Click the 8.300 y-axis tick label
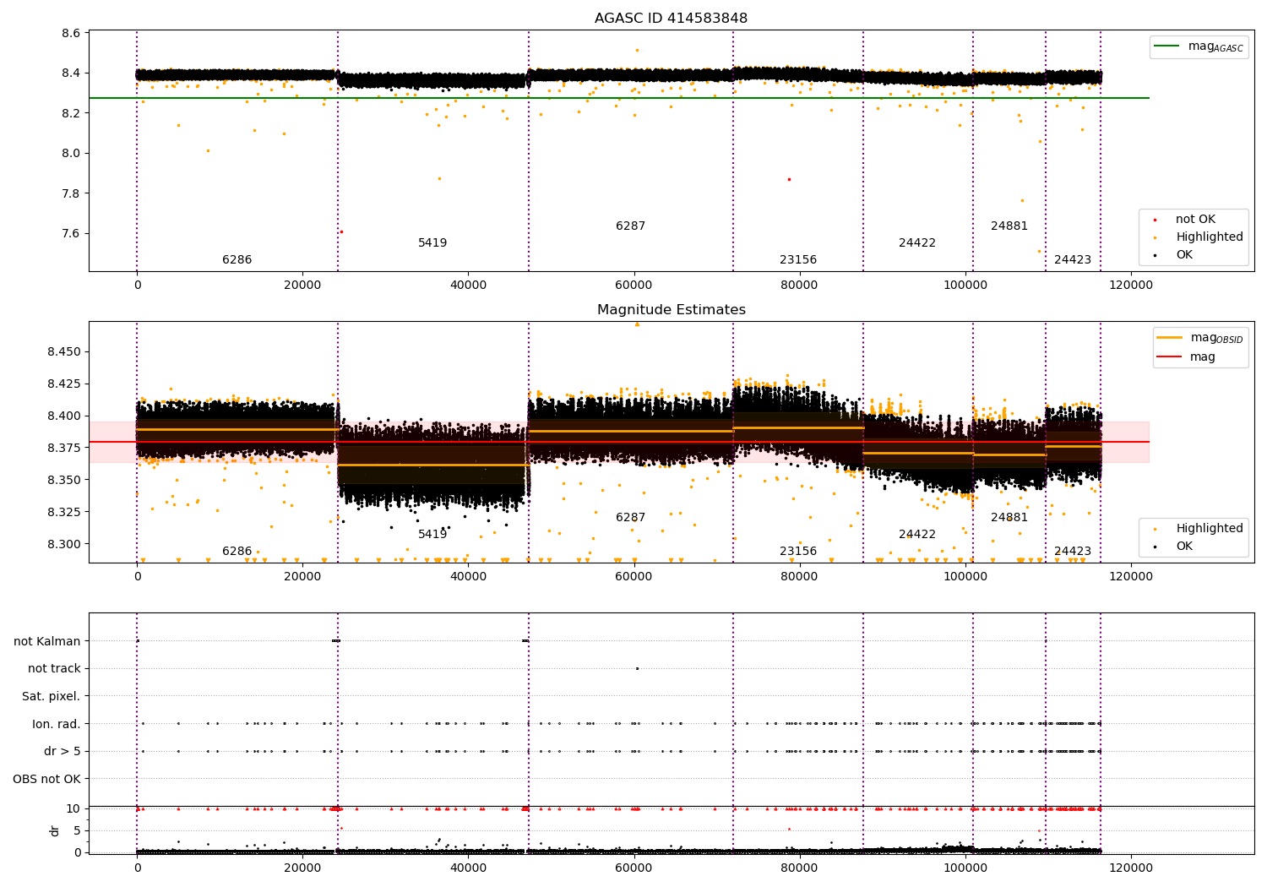Screen dimensions: 1267x887 [64, 545]
